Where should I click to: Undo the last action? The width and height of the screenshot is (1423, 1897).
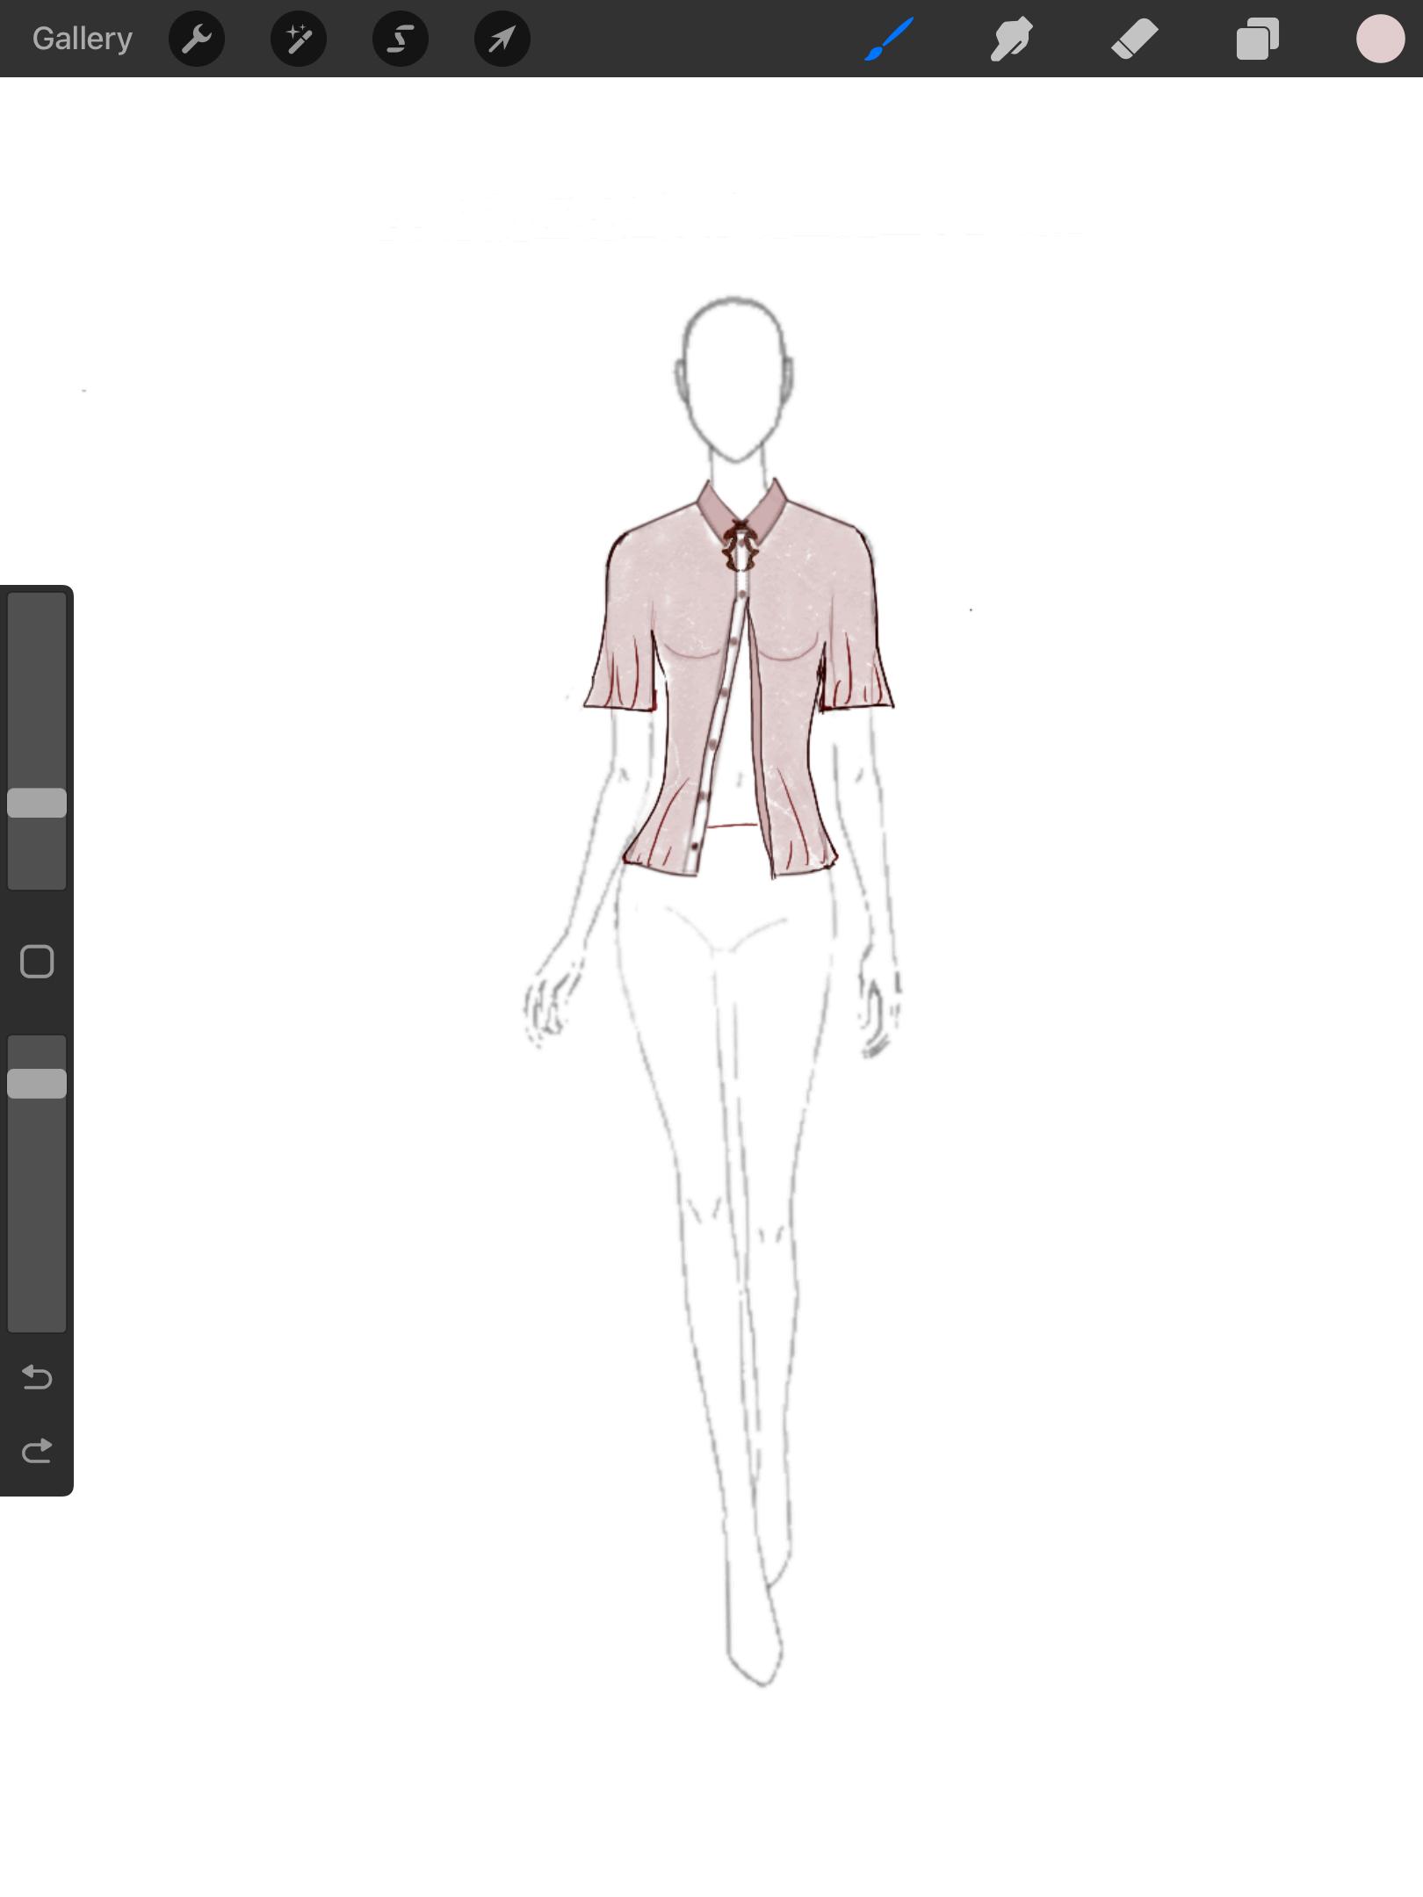coord(37,1377)
